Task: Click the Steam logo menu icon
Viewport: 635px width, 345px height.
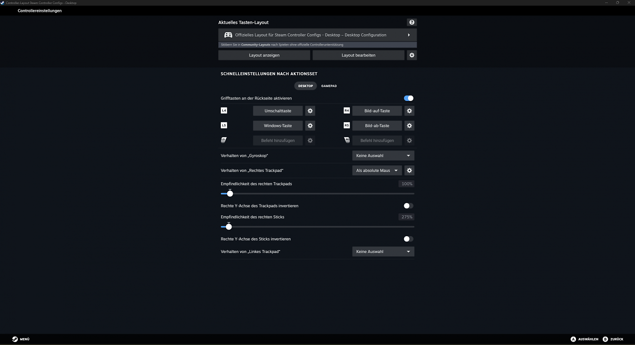Action: [x=15, y=339]
